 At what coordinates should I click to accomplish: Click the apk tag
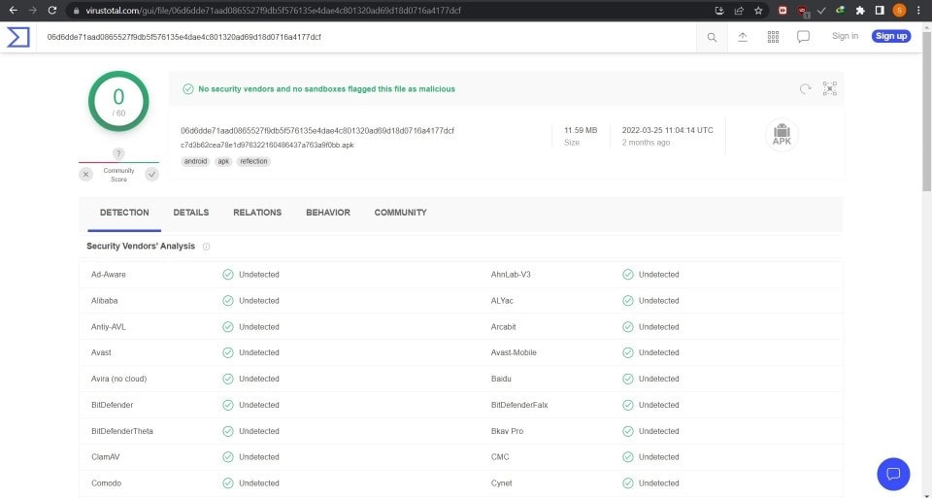pos(223,162)
